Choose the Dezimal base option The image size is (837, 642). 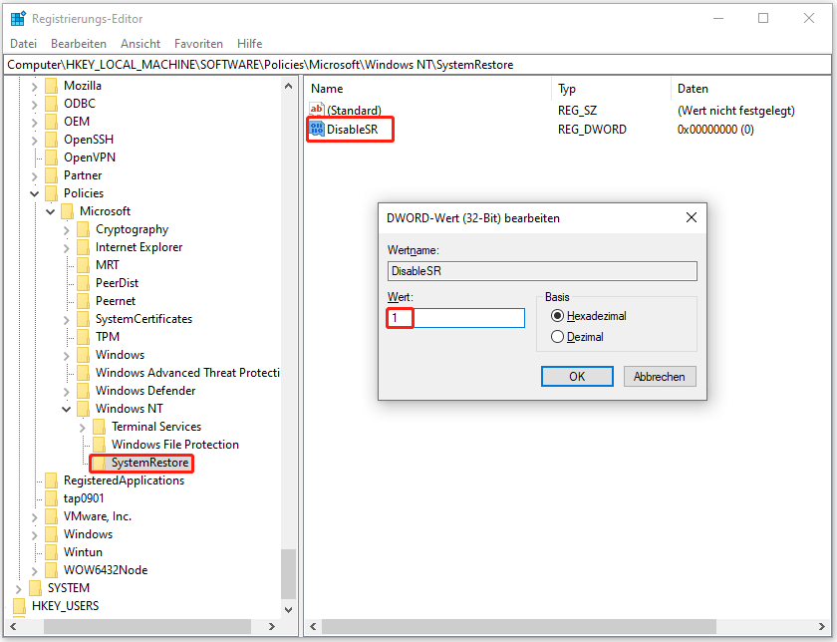[x=557, y=337]
